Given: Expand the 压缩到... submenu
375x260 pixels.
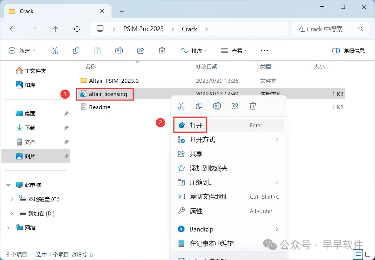Looking at the screenshot, I should (x=277, y=183).
